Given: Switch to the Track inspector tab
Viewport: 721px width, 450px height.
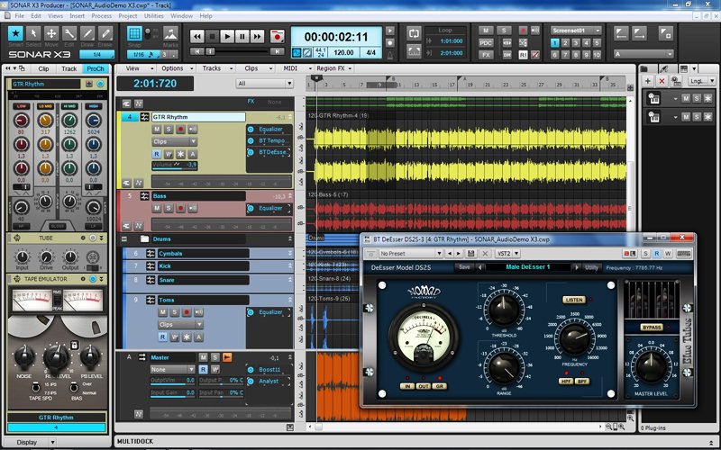Looking at the screenshot, I should [69, 69].
